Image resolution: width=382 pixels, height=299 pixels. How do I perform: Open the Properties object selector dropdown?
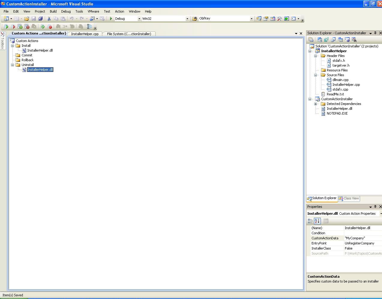[x=380, y=214]
